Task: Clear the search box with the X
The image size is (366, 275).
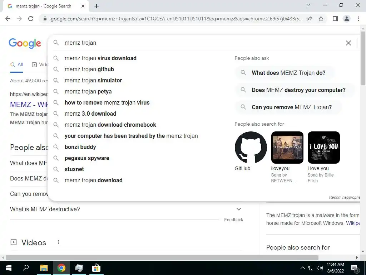Action: point(348,43)
